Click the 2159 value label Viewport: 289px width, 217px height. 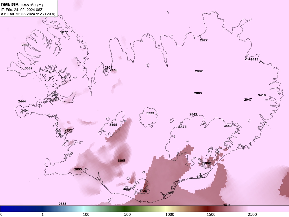(114, 70)
